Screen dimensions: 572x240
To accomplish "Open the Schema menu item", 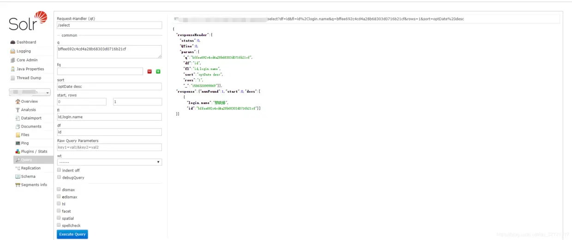I will (x=28, y=176).
